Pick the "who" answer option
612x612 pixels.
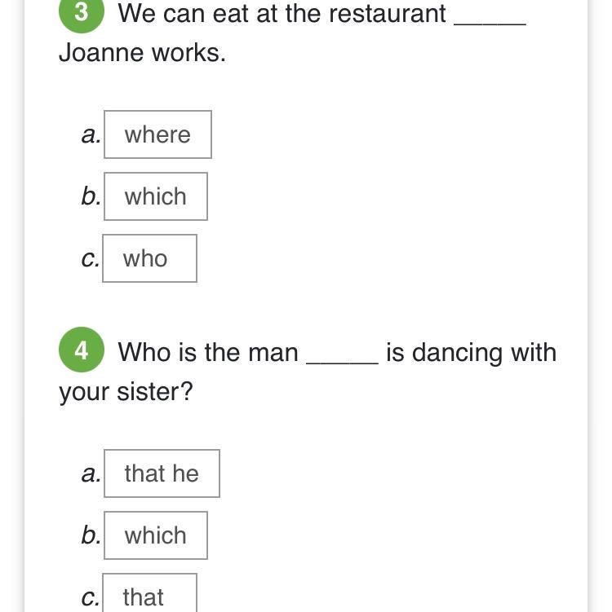(x=149, y=258)
